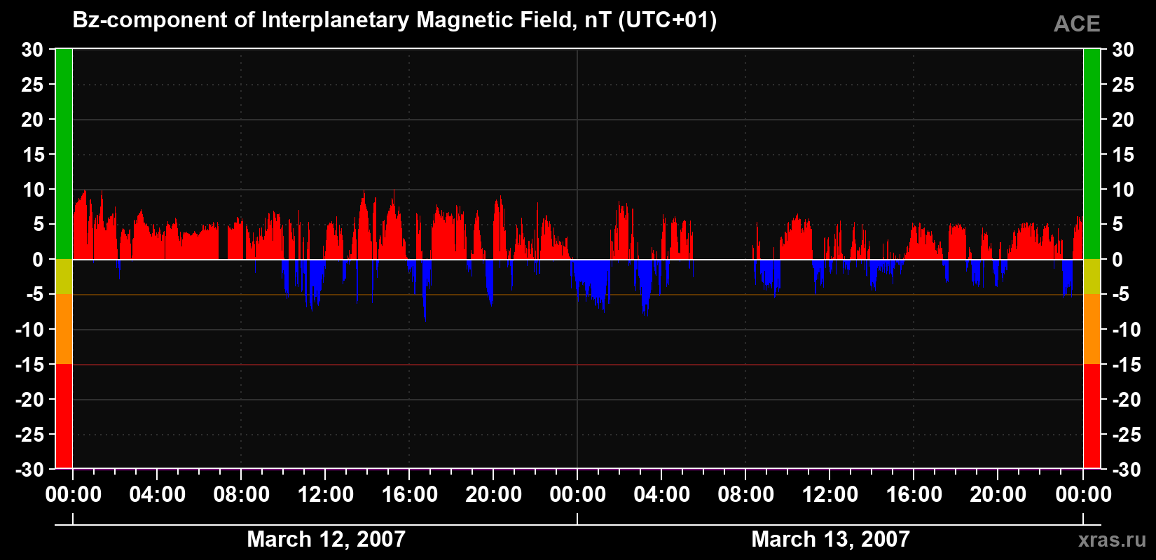Click the 30 value on the left axis

click(x=32, y=50)
